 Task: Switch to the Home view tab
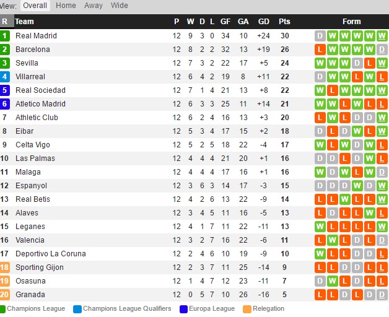coord(66,5)
